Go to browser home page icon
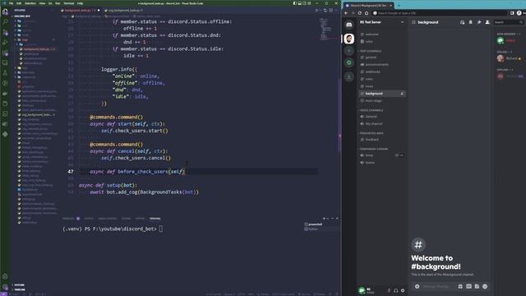The image size is (526, 296). pos(367,13)
